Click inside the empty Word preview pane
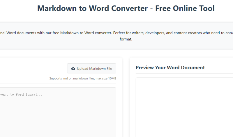 click(183, 108)
